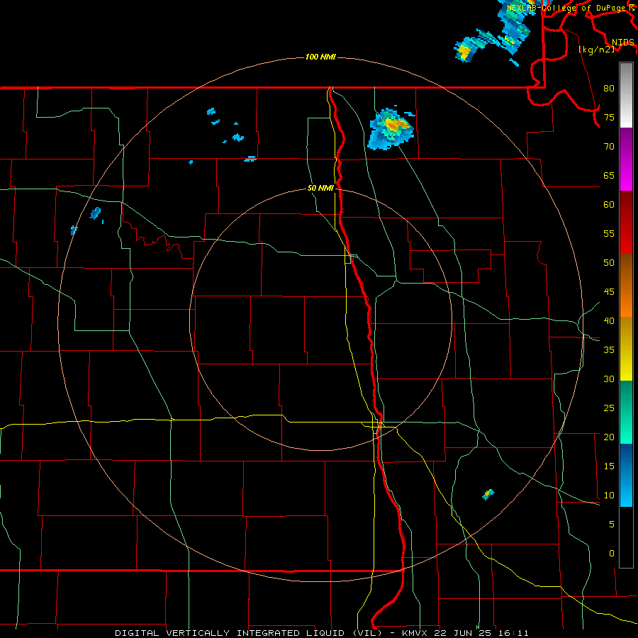
Task: Click the 65 value on the color scale
Action: 609,175
